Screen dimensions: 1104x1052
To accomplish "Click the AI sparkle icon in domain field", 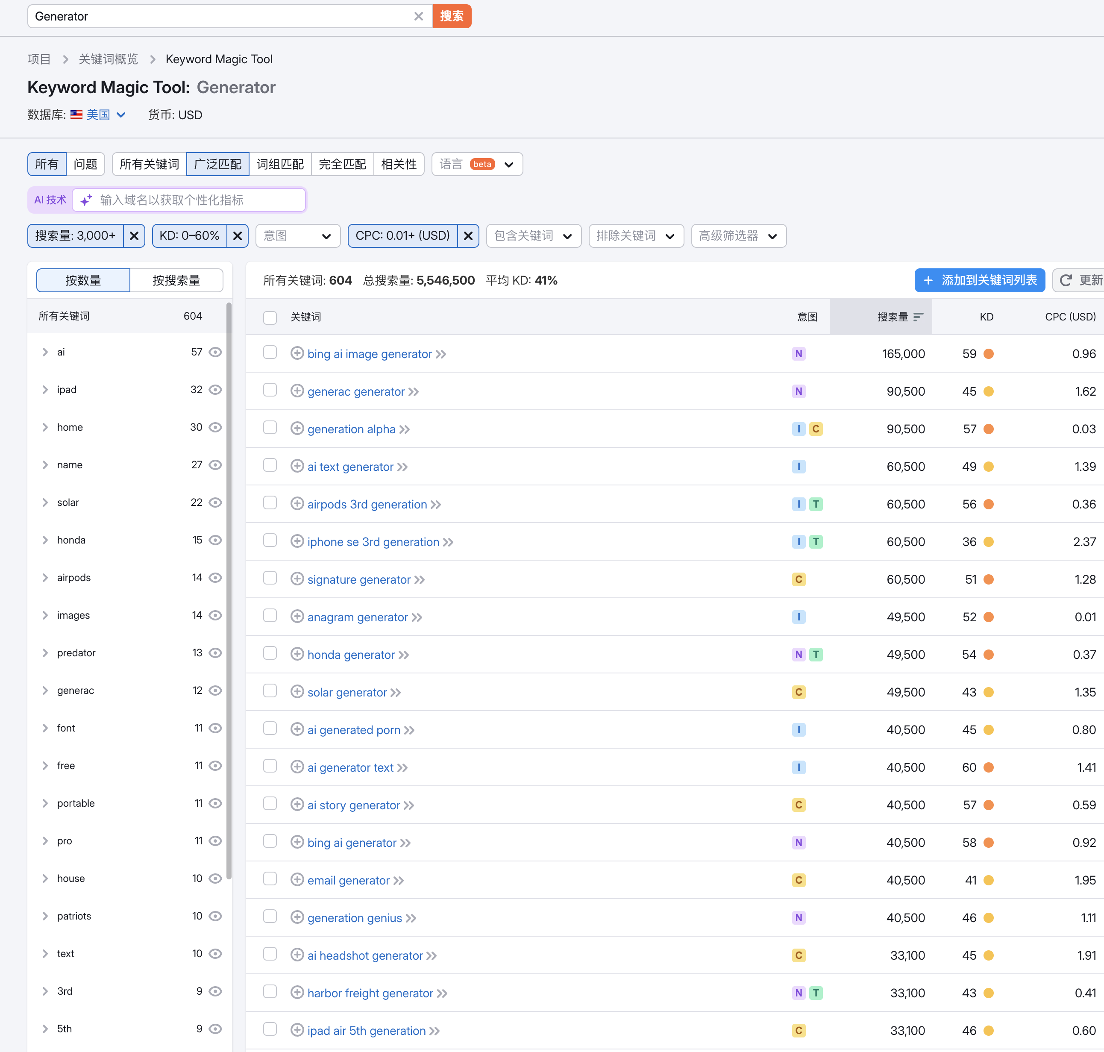I will pyautogui.click(x=86, y=200).
